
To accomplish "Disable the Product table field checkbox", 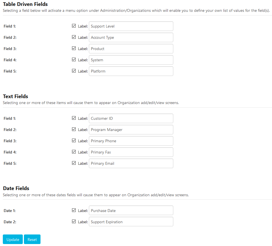I will tap(74, 48).
